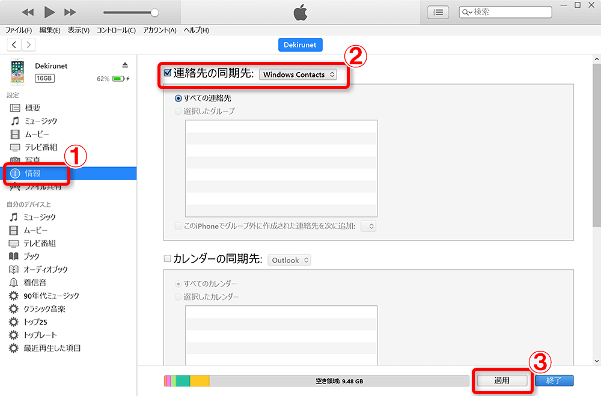Screen dimensions: 601x396
Task: Open オーディオブック on the device list
Action: pyautogui.click(x=45, y=269)
